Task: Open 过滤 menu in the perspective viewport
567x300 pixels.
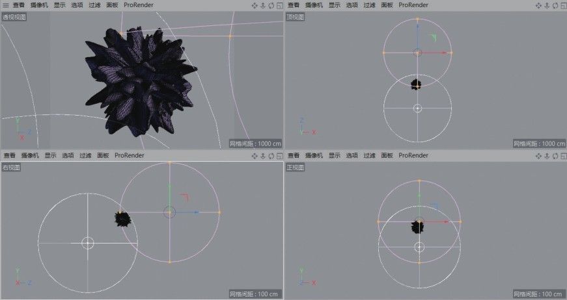Action: click(x=94, y=5)
